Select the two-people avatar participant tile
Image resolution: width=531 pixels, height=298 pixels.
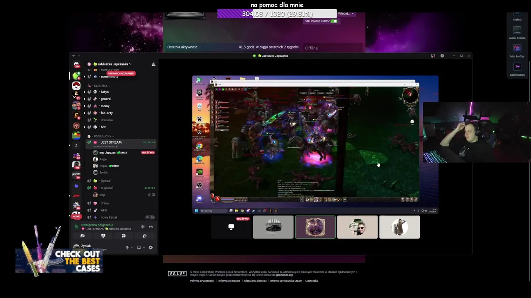(x=357, y=227)
